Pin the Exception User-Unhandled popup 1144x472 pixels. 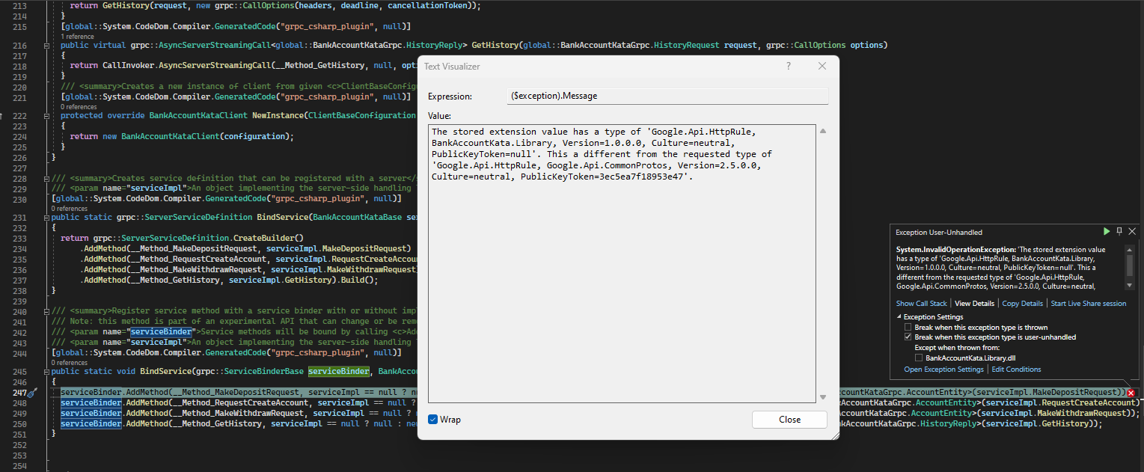1119,232
